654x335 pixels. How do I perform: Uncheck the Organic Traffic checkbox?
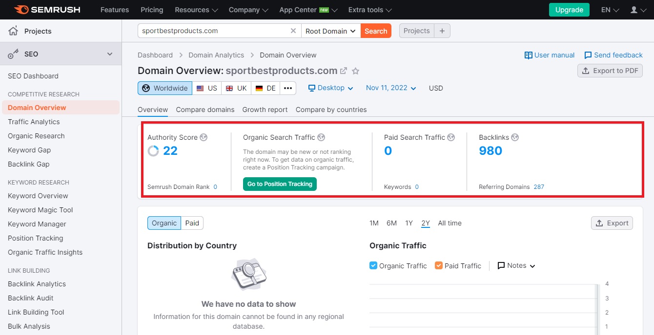[373, 265]
